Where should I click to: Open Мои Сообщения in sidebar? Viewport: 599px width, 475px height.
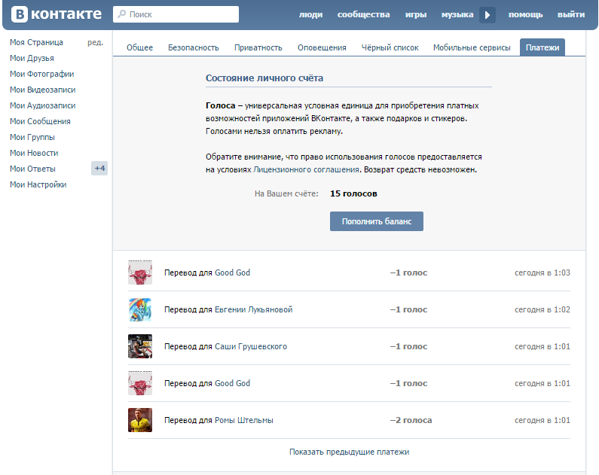[x=40, y=121]
